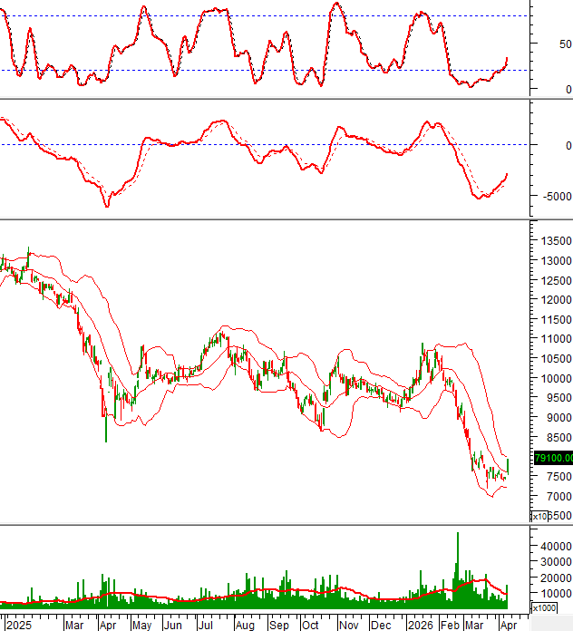Click the 40000 label on volume axis

(x=557, y=546)
